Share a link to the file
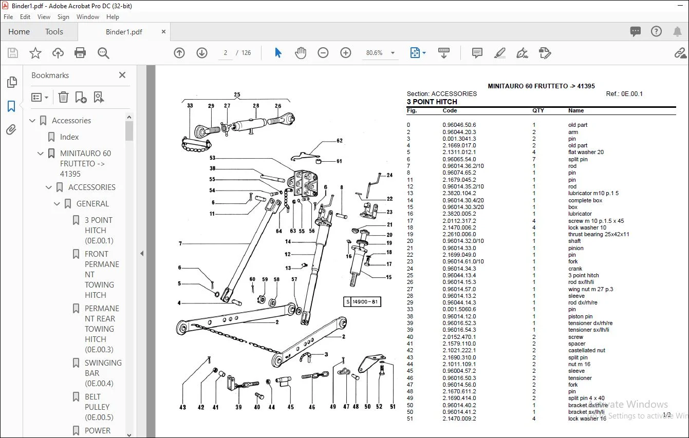 [x=680, y=53]
